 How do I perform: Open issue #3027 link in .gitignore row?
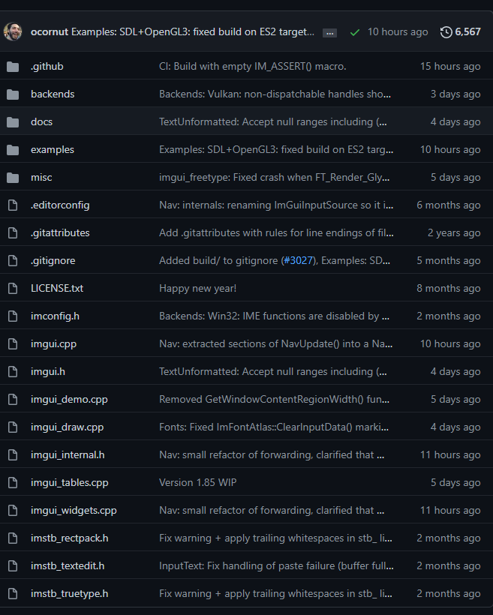point(299,260)
